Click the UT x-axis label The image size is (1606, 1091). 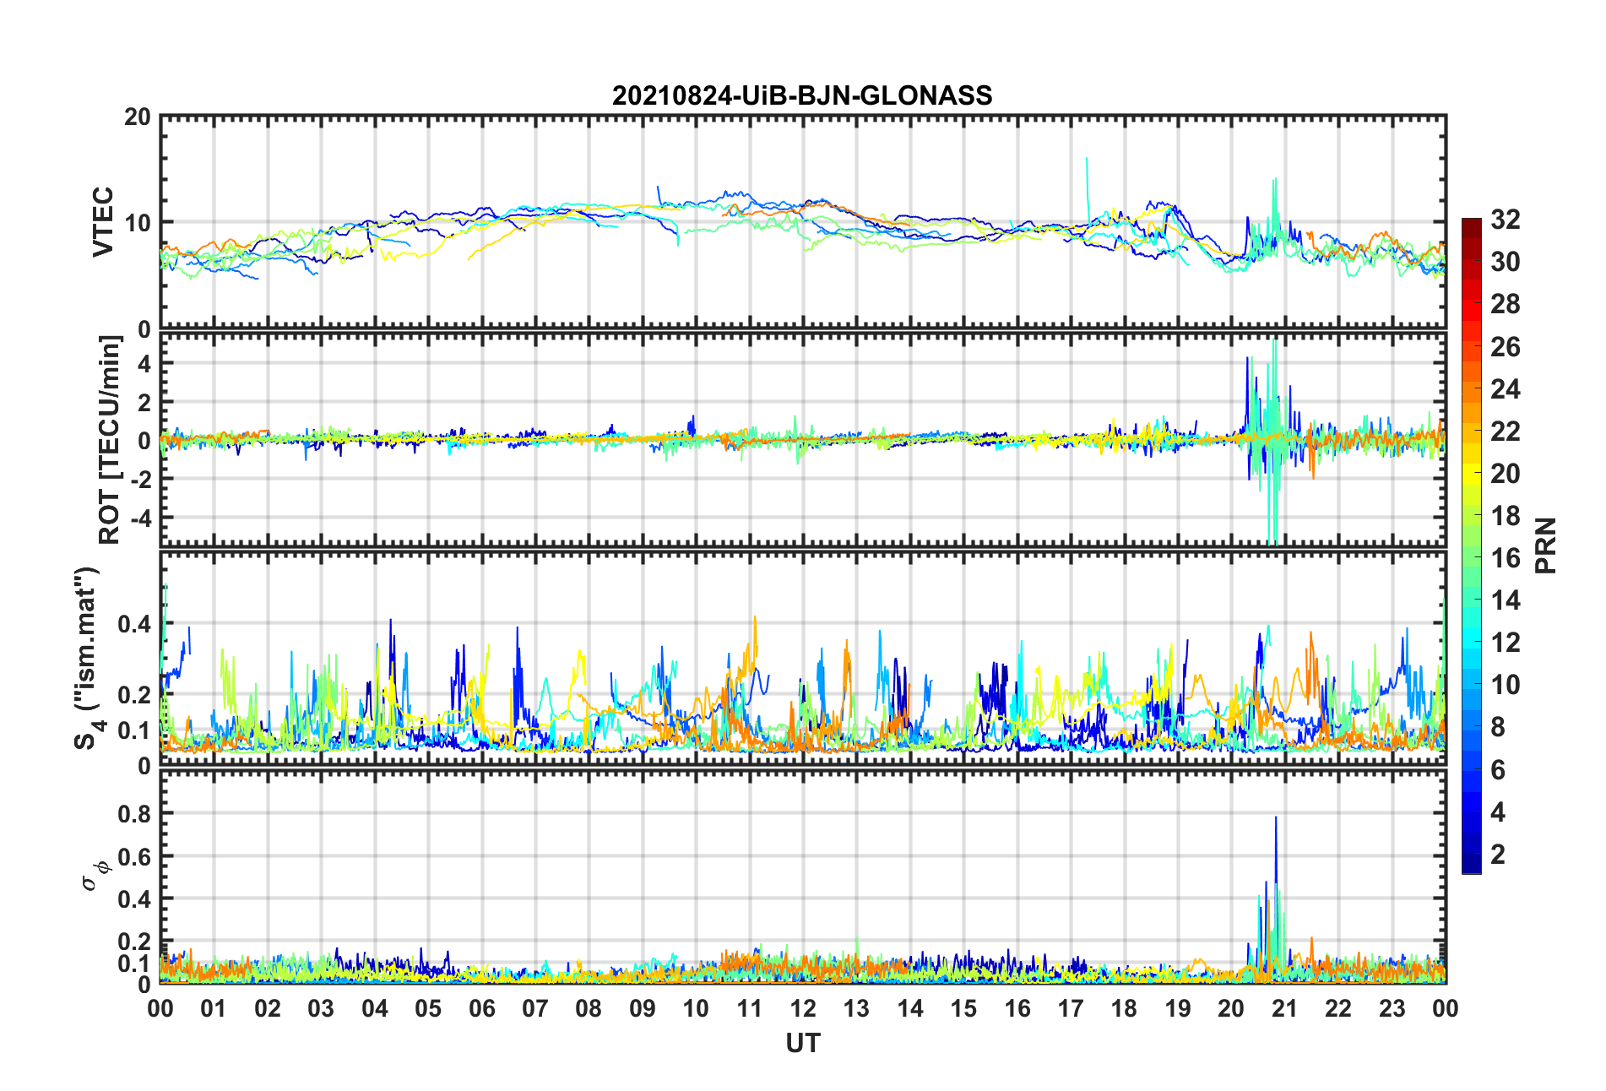pos(802,1044)
